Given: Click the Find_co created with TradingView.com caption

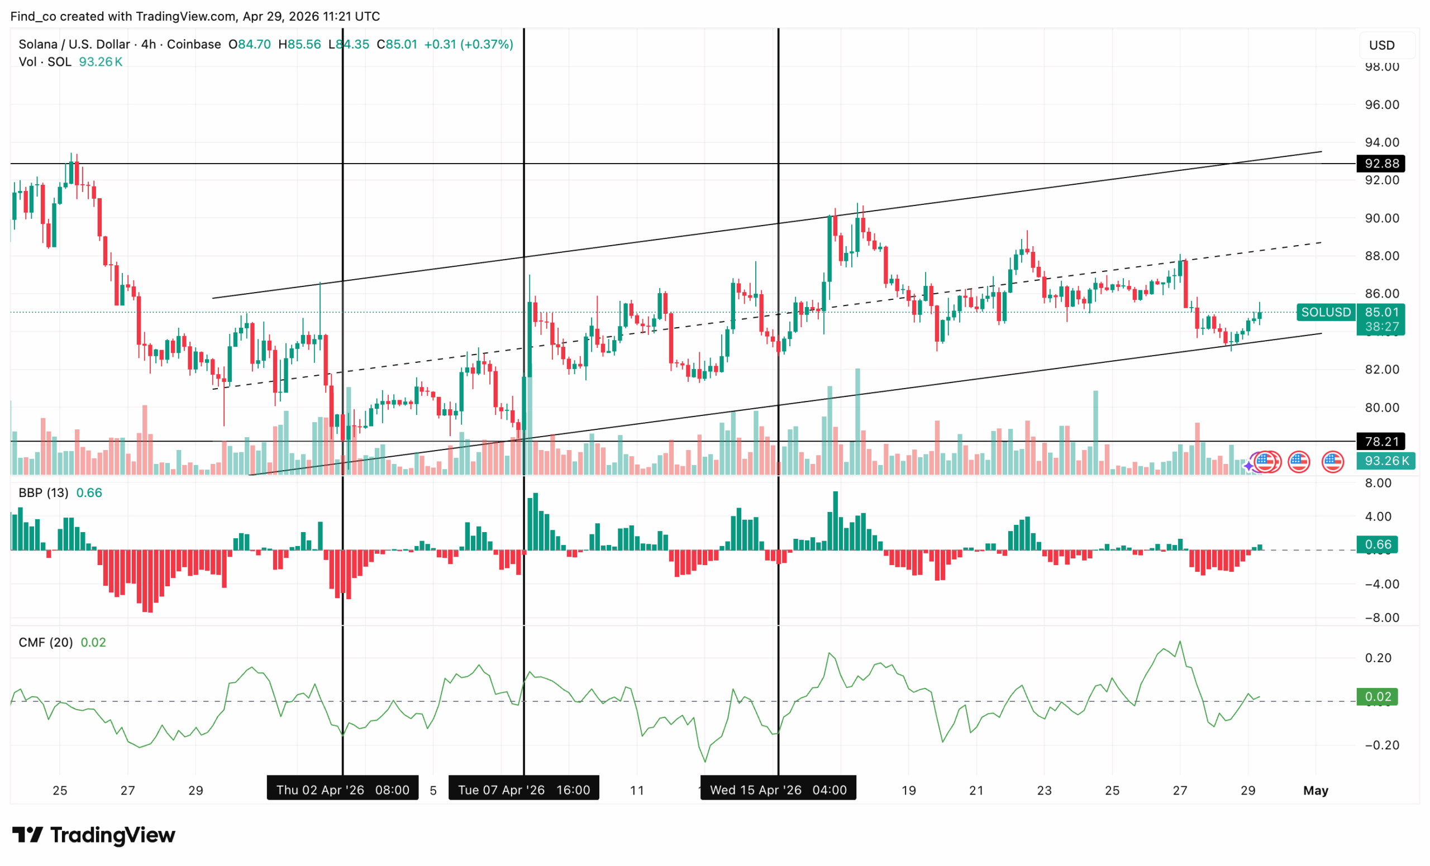Looking at the screenshot, I should [x=195, y=16].
